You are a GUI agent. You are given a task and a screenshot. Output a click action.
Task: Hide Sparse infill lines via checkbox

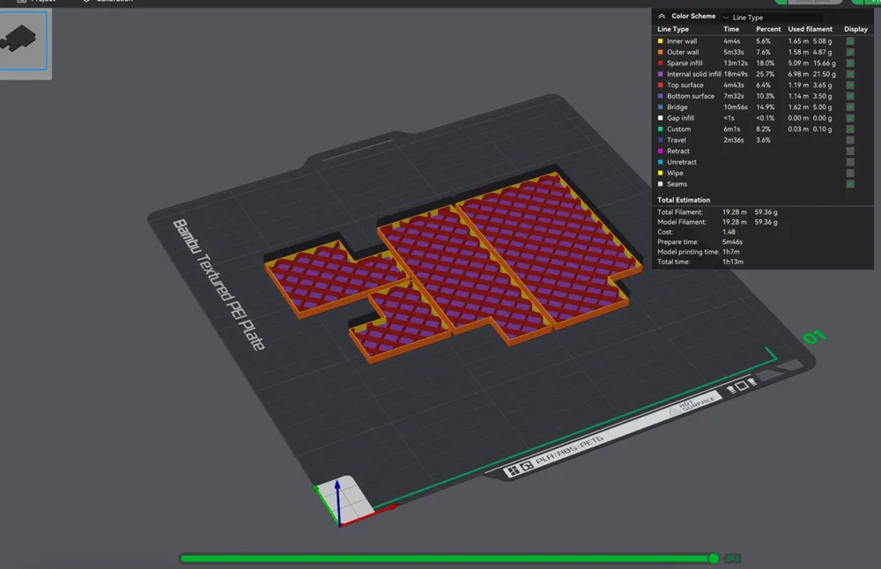[850, 63]
